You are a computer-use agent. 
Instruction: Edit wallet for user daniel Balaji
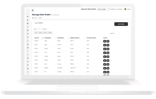point(105,57)
